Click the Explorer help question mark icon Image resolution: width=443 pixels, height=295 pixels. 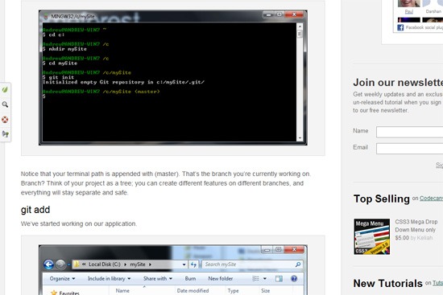click(x=294, y=279)
